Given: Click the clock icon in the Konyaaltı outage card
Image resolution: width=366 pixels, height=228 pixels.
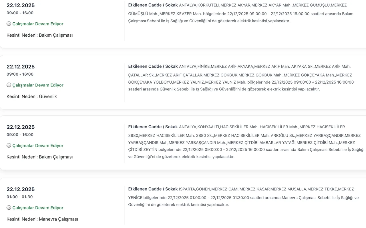Looking at the screenshot, I should (9, 146).
